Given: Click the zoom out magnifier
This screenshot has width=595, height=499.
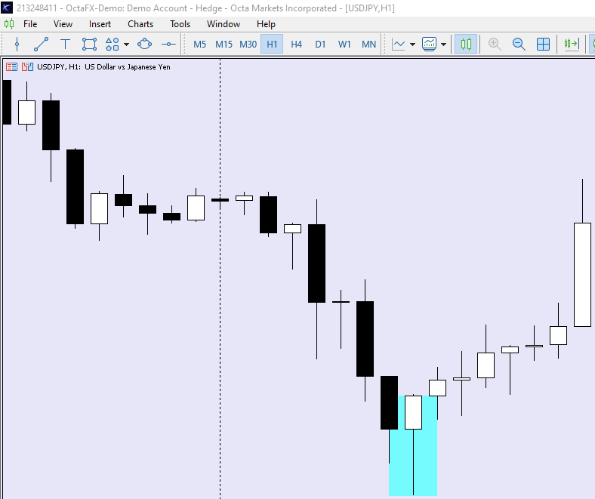Looking at the screenshot, I should [519, 45].
